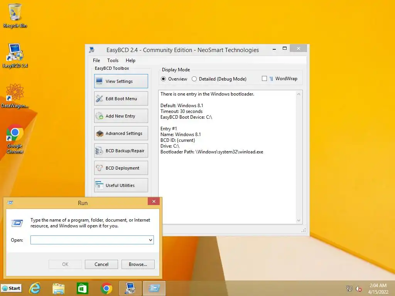Open the Help menu
Image resolution: width=395 pixels, height=296 pixels.
click(x=130, y=61)
